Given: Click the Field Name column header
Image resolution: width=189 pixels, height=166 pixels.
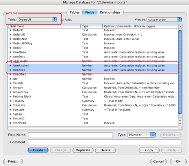Looking at the screenshot, I should 45,26.
